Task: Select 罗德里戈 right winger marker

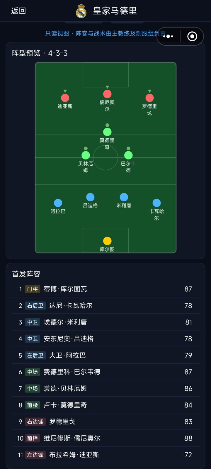Action: (149, 98)
